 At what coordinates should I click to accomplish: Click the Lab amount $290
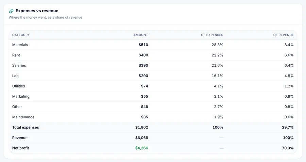click(x=143, y=76)
